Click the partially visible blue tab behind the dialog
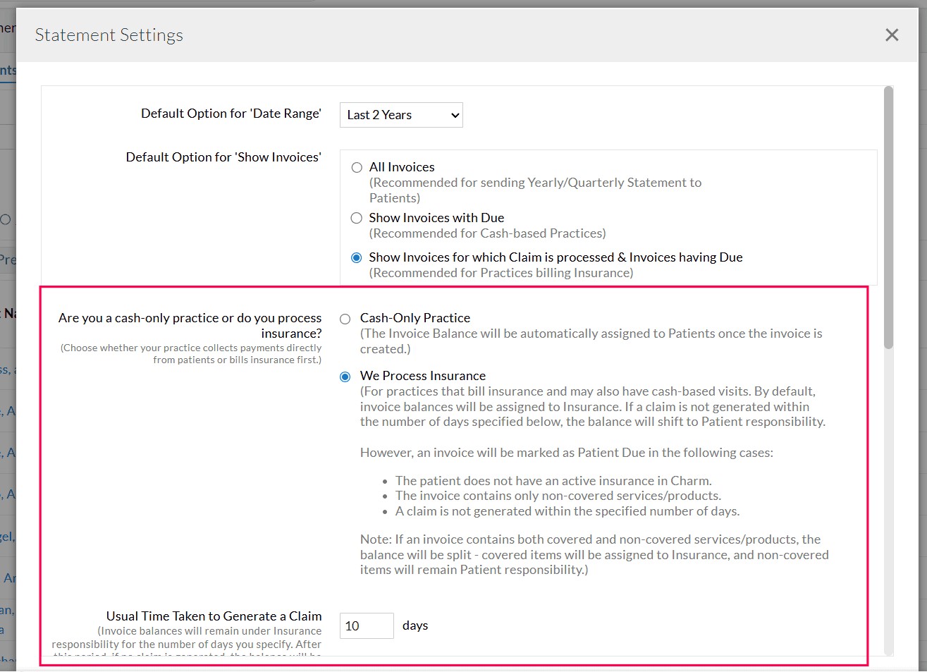Image resolution: width=927 pixels, height=672 pixels. click(x=7, y=69)
